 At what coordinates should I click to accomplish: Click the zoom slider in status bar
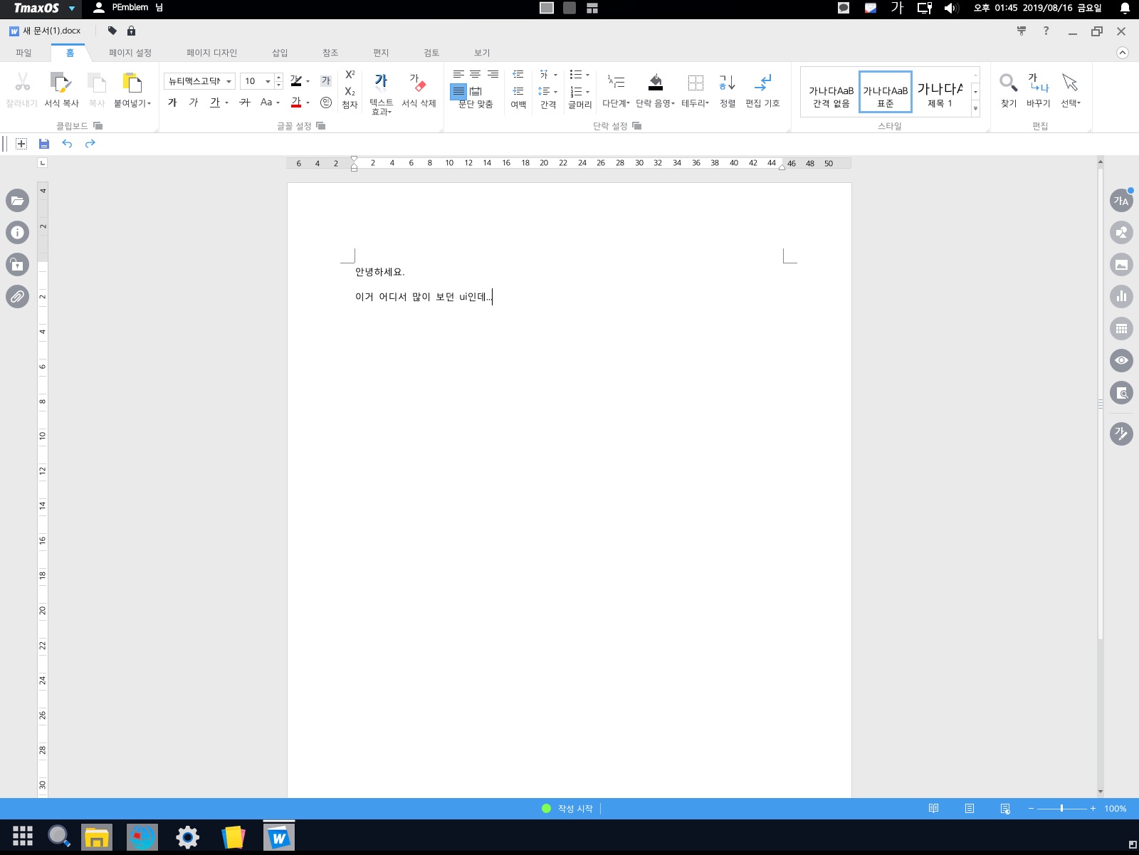click(1061, 809)
